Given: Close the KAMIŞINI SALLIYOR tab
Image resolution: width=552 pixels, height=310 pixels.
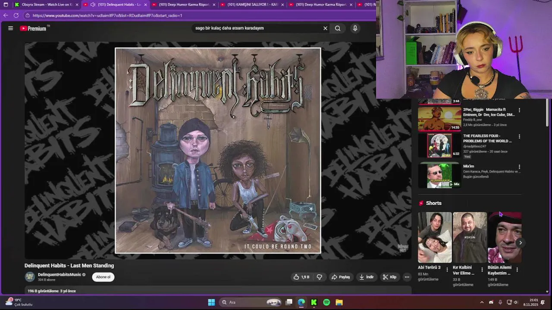Looking at the screenshot, I should 282,5.
